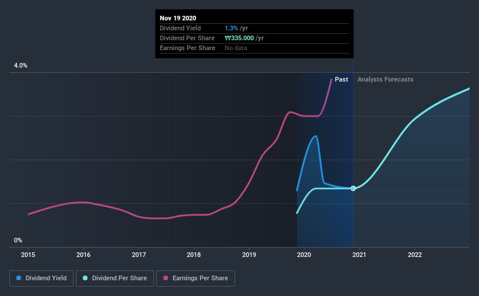The height and width of the screenshot is (296, 479).
Task: Click the 2021 x-axis label
Action: (359, 255)
